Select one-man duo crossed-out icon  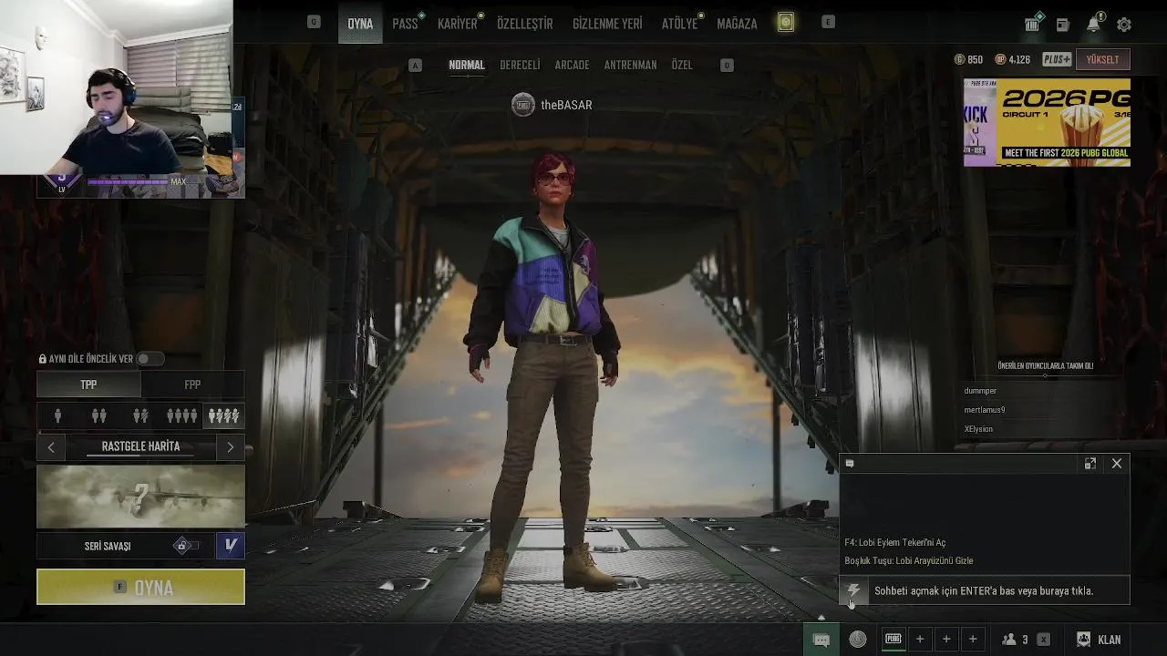[x=140, y=415]
